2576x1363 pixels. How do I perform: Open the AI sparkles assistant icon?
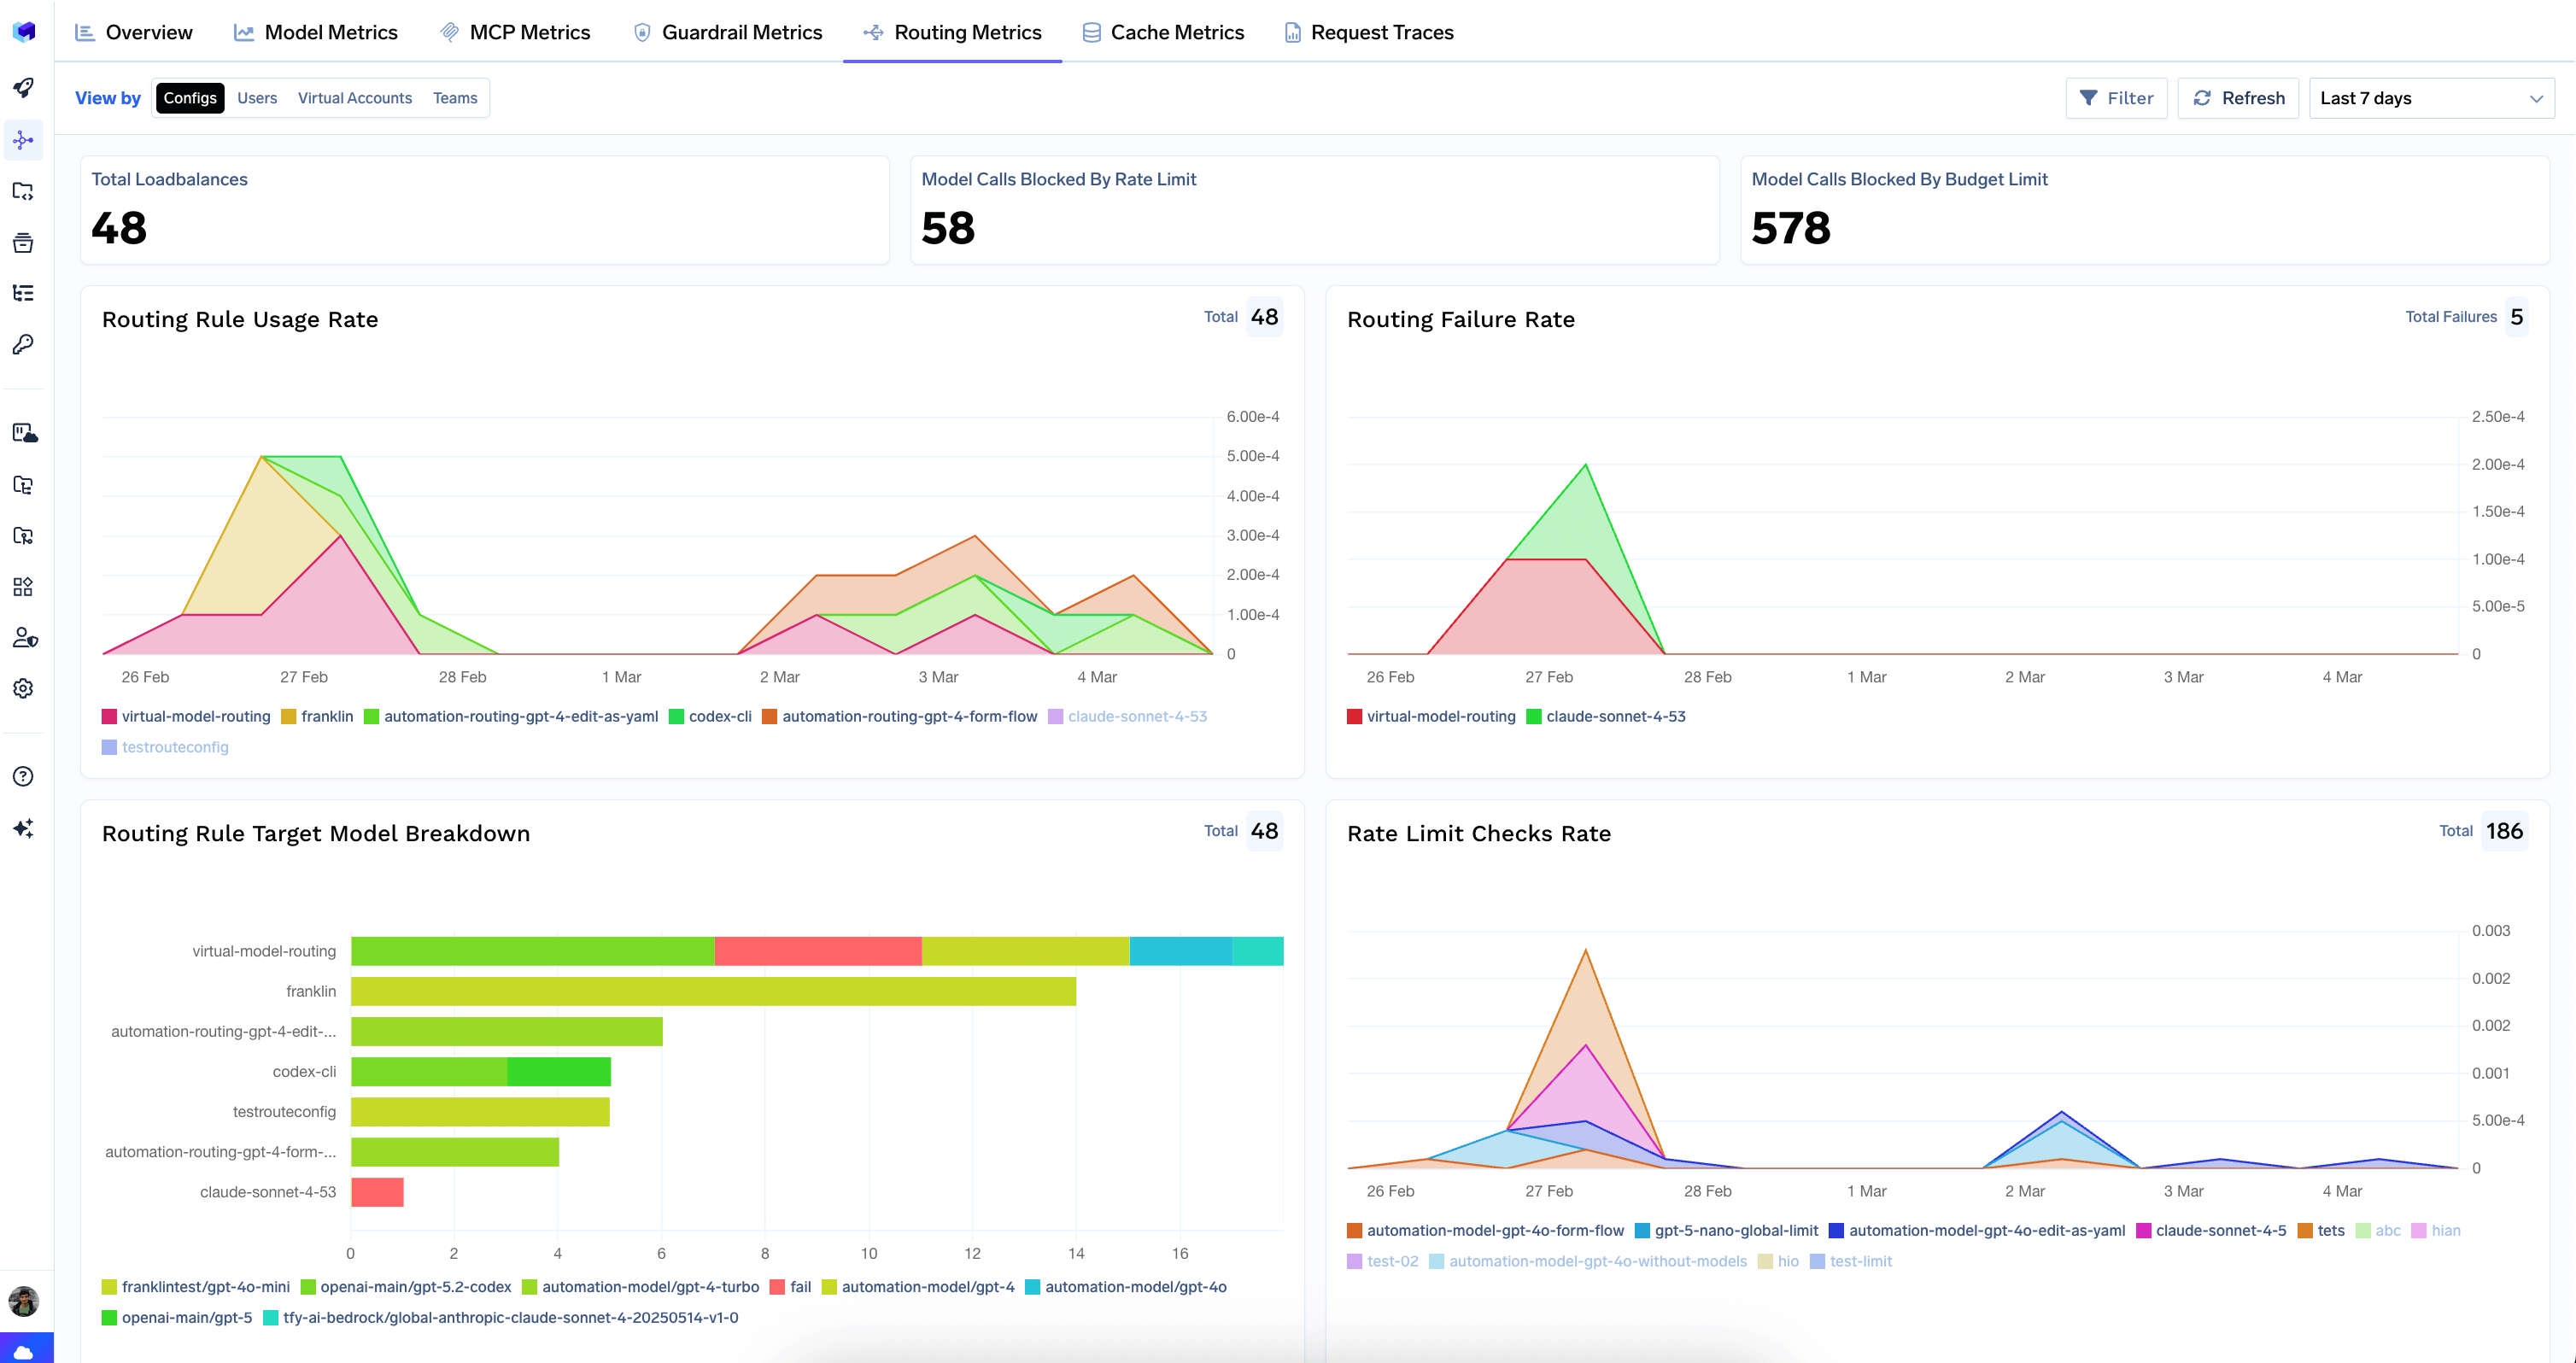coord(24,828)
